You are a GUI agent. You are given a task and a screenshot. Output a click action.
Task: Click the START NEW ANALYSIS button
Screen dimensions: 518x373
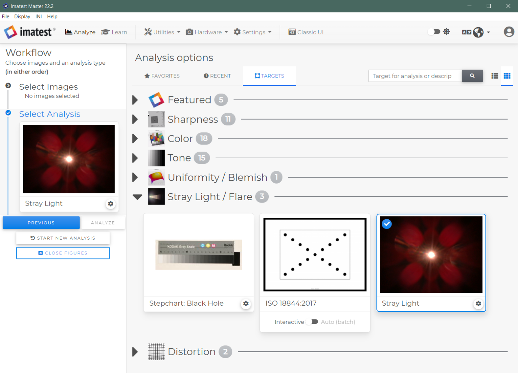point(63,238)
